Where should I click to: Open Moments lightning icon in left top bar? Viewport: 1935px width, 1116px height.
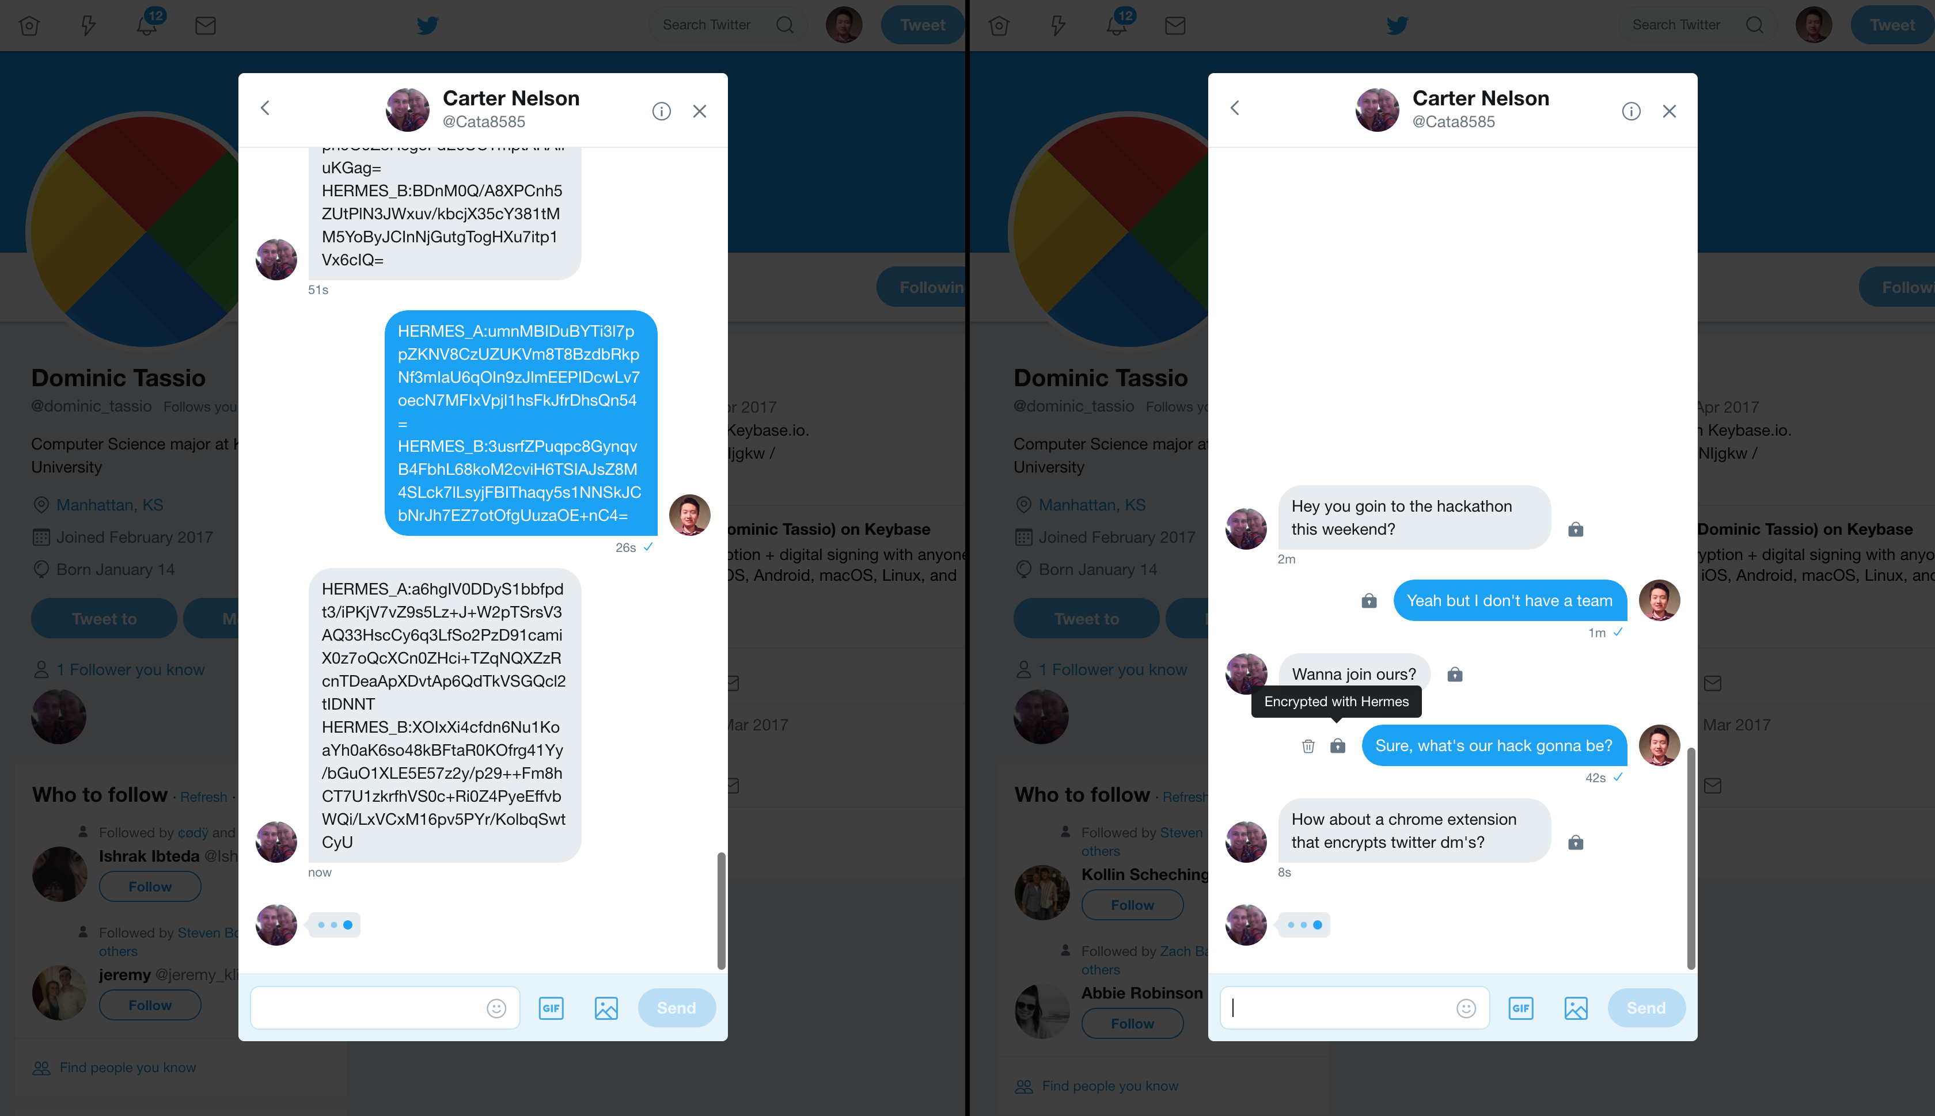pos(88,25)
